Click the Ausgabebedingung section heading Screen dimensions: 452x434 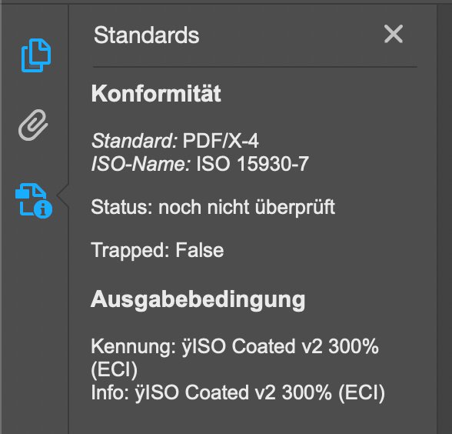[x=198, y=300]
